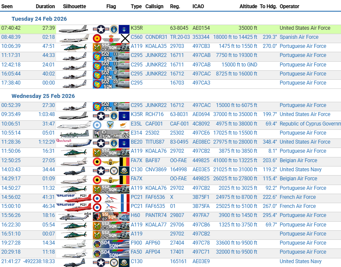Open the Tuesday 24 Feb 2026 date heading
The height and width of the screenshot is (267, 341).
pos(39,19)
